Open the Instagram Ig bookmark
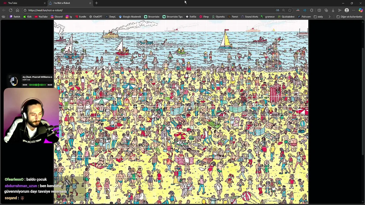Viewport: 365px width, 205px height. coord(69,17)
